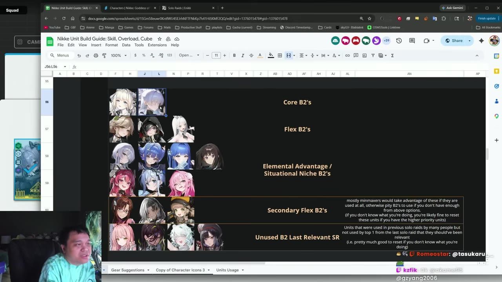
Task: Open comment history icon
Action: click(x=412, y=41)
